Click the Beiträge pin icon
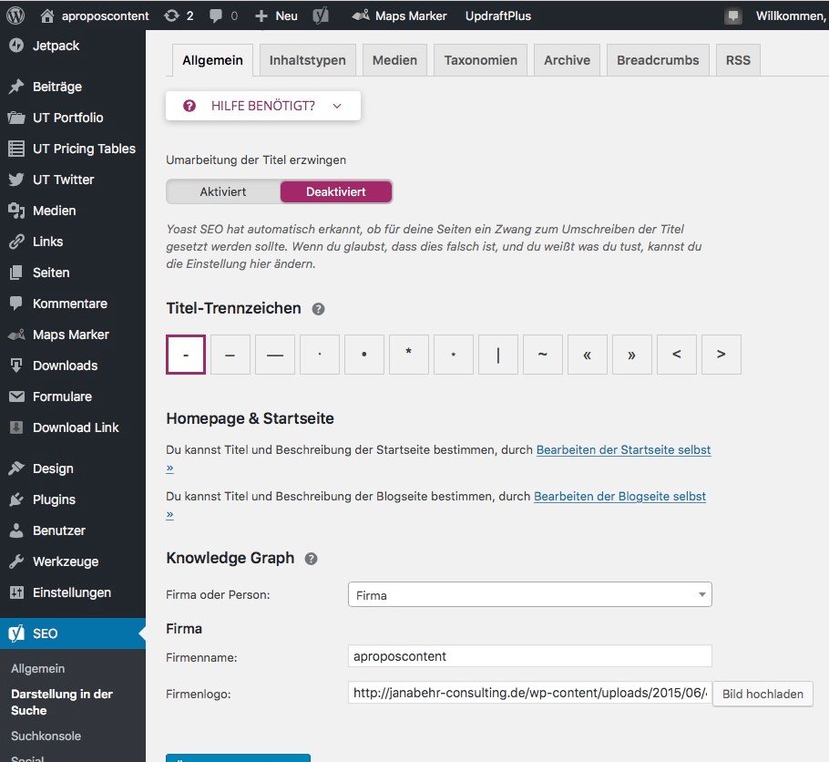 click(16, 87)
